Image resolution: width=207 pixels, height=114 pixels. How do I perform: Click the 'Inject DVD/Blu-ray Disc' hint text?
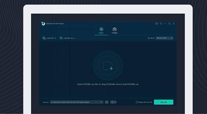pyautogui.click(x=108, y=84)
